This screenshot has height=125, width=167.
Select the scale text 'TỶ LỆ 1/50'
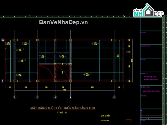(62, 112)
